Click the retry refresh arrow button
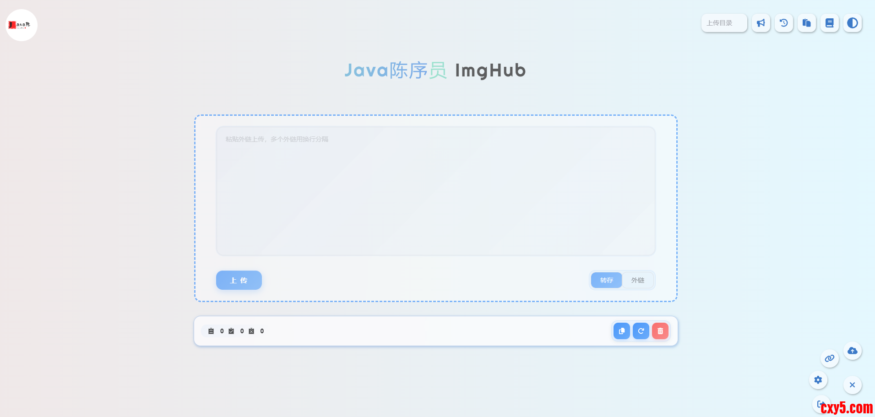The image size is (875, 417). point(641,331)
